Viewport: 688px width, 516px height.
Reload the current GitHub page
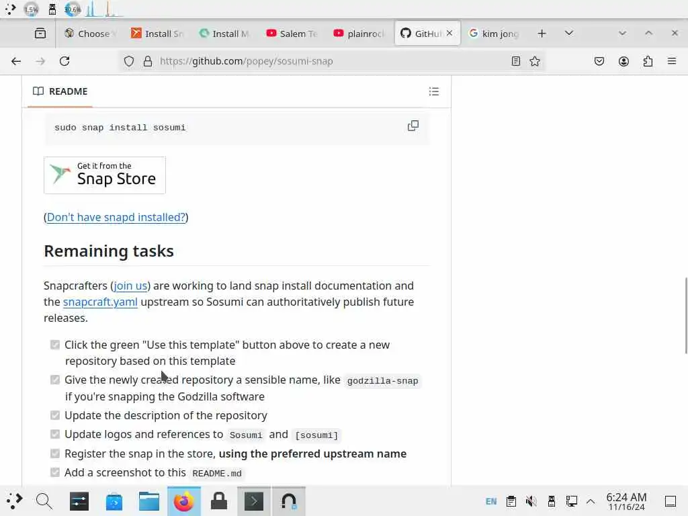[64, 61]
